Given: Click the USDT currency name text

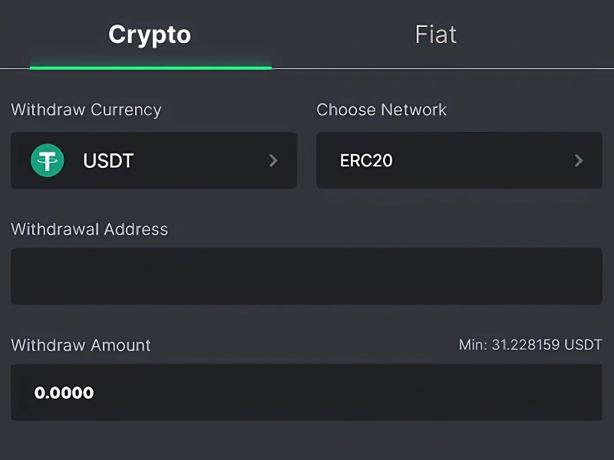Looking at the screenshot, I should 108,161.
